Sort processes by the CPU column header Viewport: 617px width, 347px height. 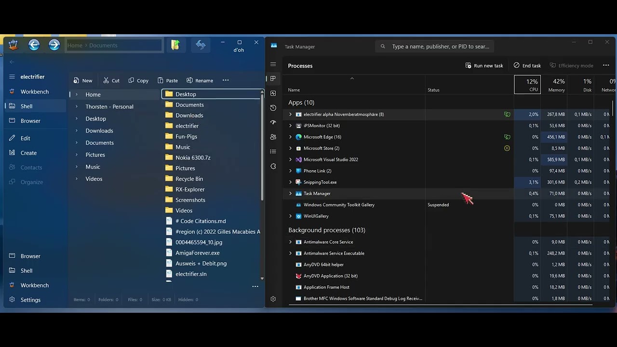[527, 84]
